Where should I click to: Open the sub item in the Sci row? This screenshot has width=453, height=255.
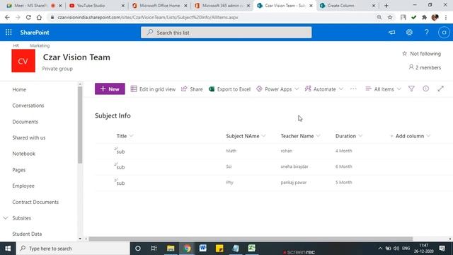(120, 167)
